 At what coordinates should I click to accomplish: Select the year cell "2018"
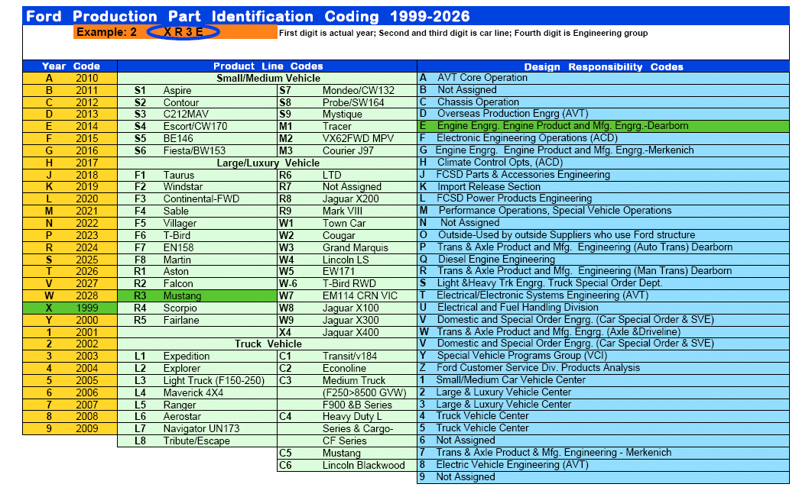(x=87, y=175)
